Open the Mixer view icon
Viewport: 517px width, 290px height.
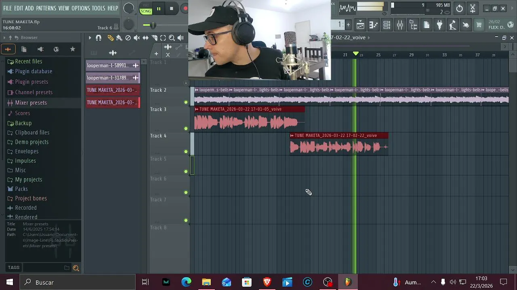click(400, 25)
